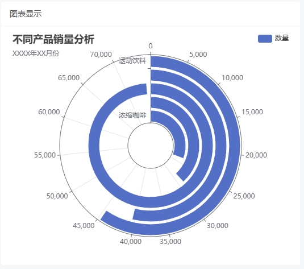Click the 数量 legend label

tap(282, 38)
